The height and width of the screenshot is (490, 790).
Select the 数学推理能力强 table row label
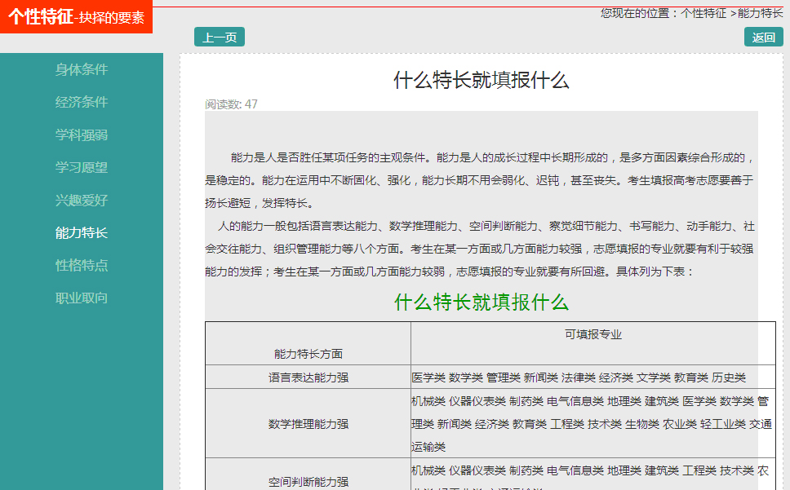tap(308, 424)
